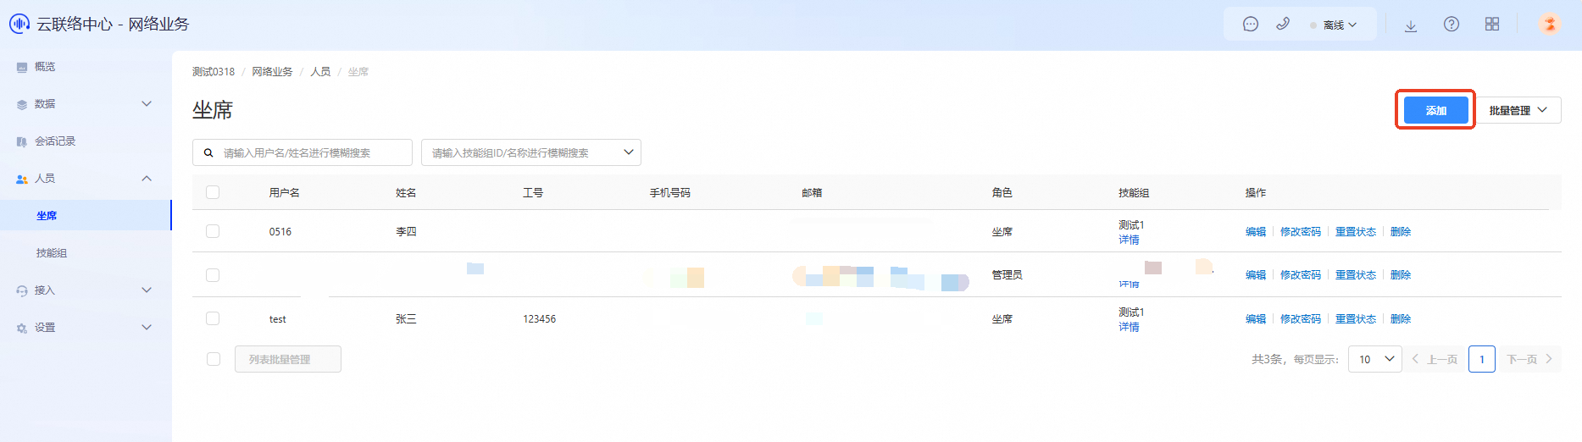Click the search magnifier icon
This screenshot has height=442, width=1582.
point(208,153)
